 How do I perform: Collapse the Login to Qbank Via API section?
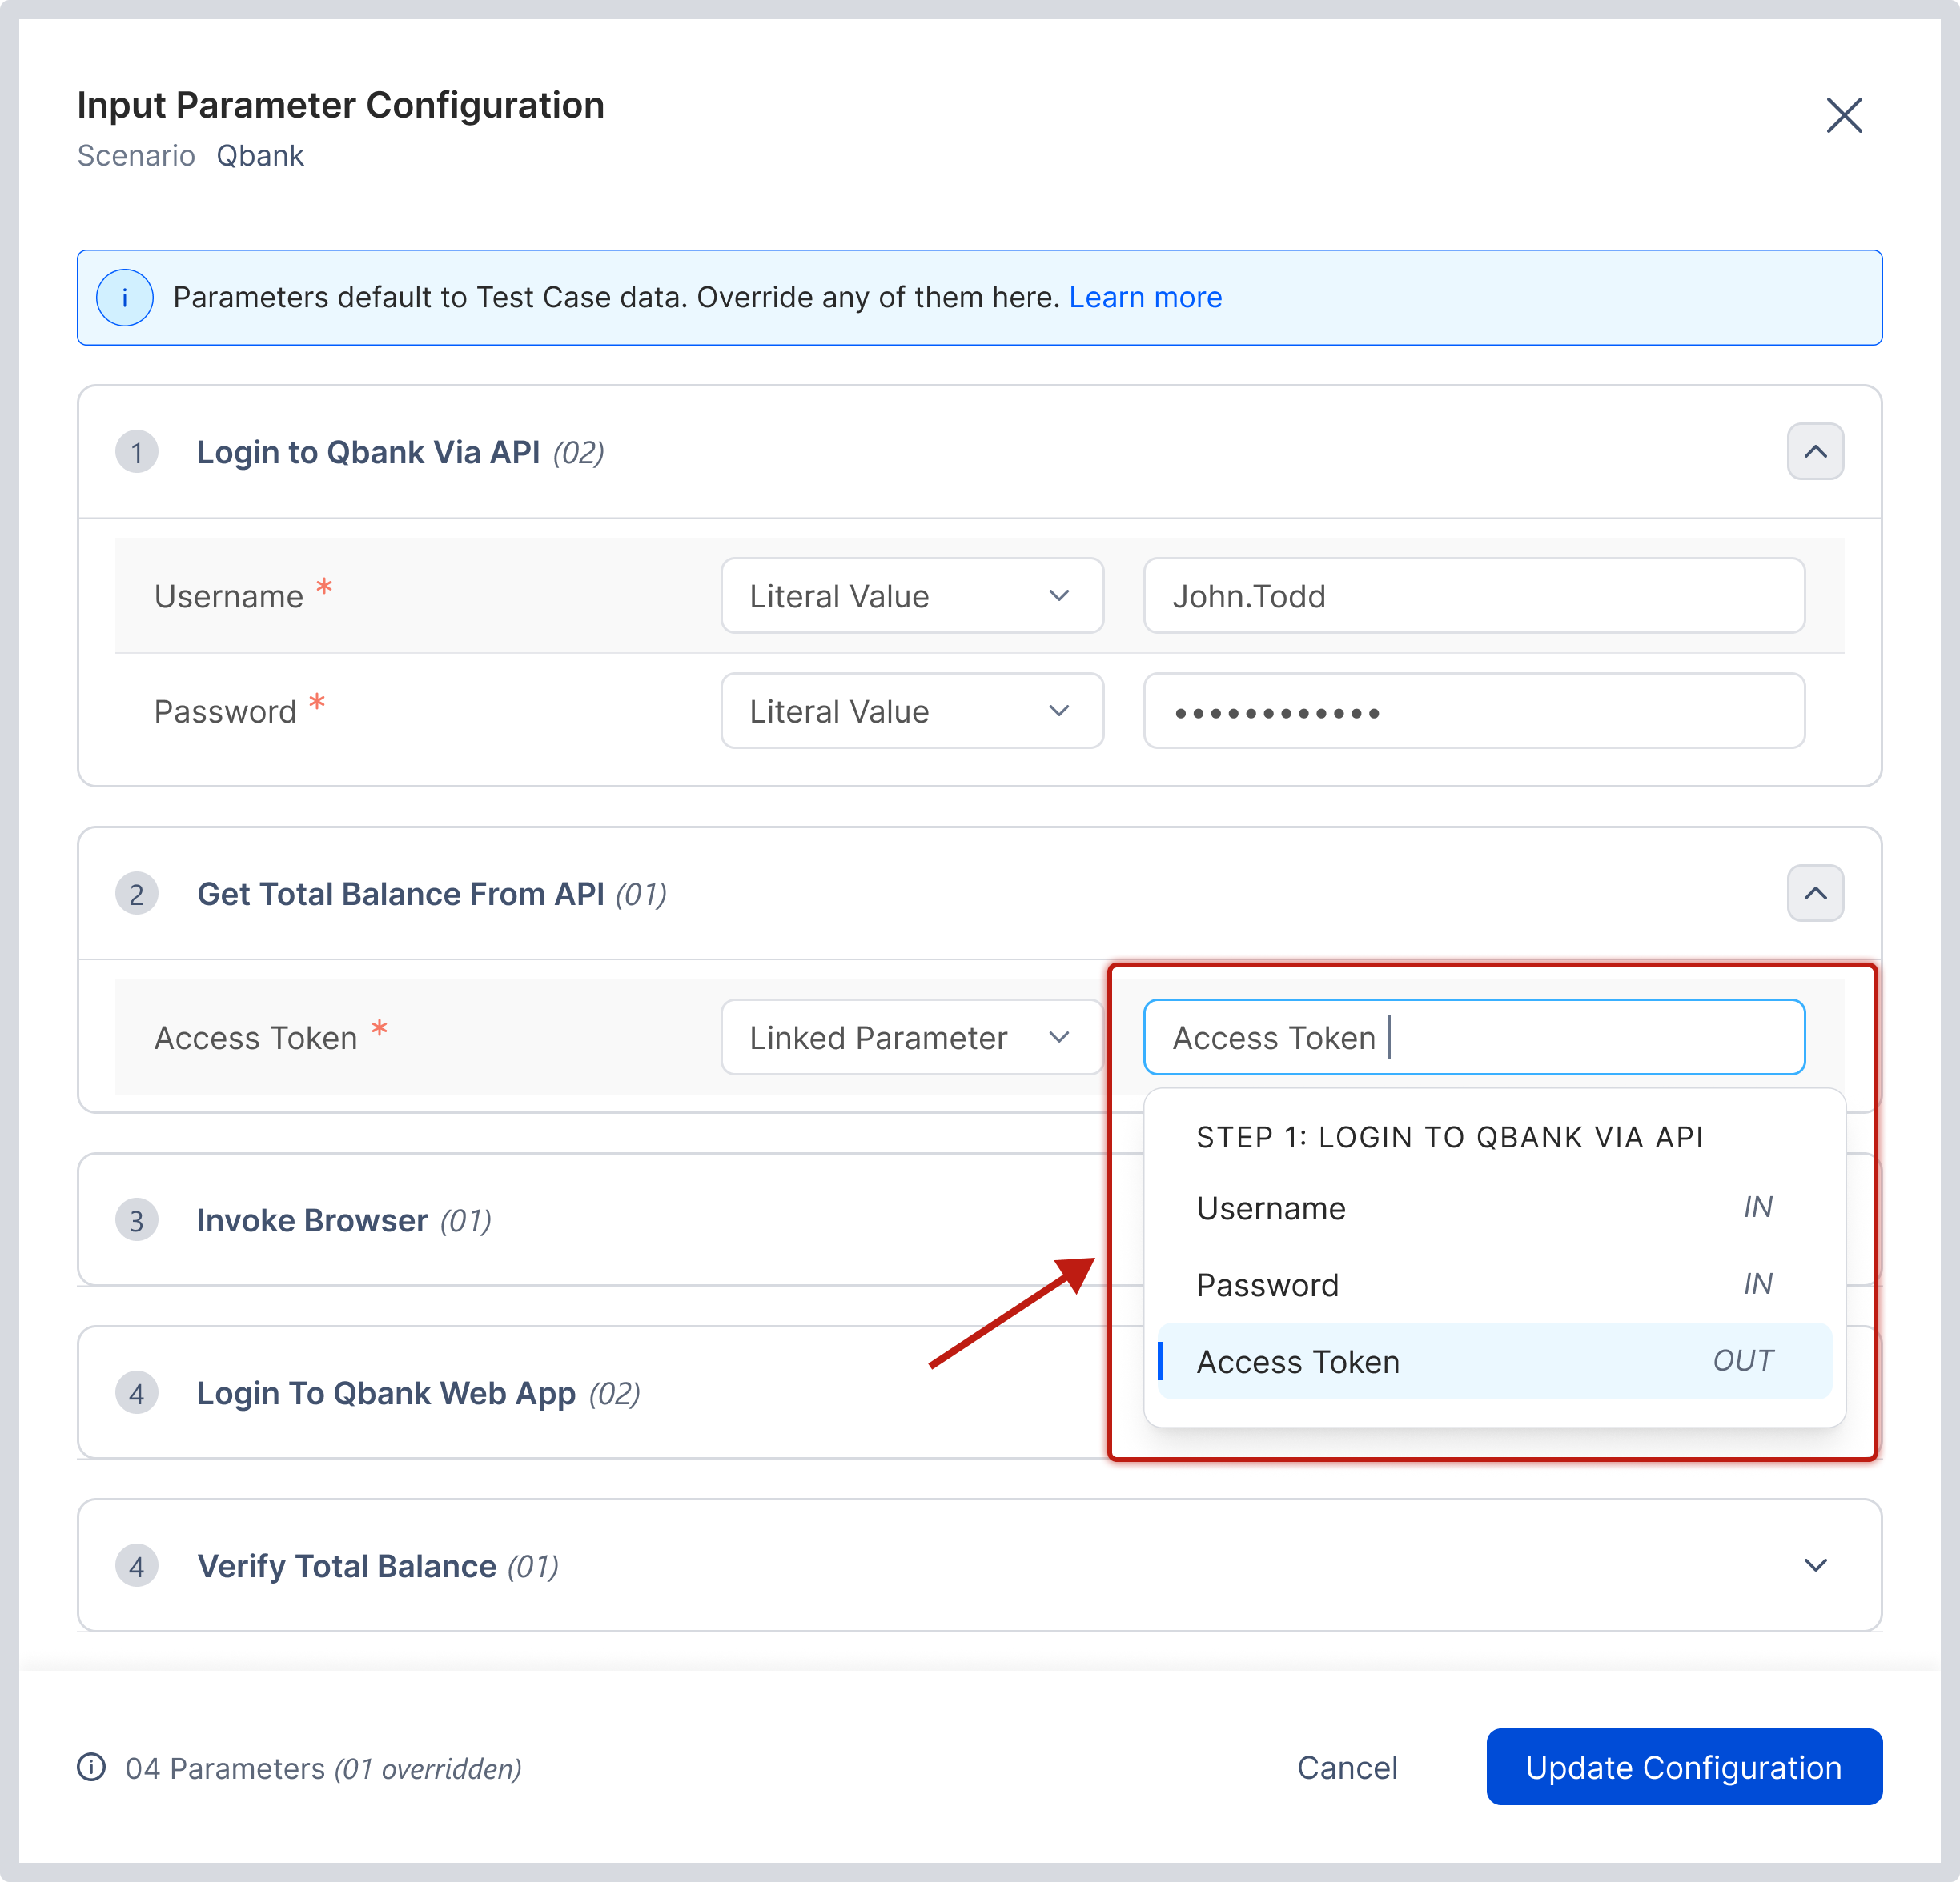click(1815, 452)
